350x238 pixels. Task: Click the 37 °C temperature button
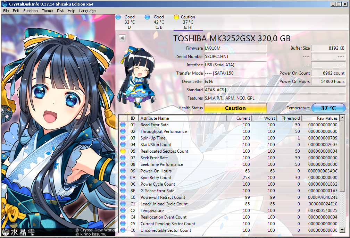(328, 108)
